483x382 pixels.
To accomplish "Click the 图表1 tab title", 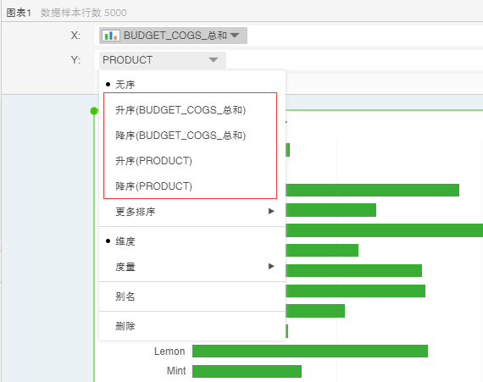I will point(19,13).
